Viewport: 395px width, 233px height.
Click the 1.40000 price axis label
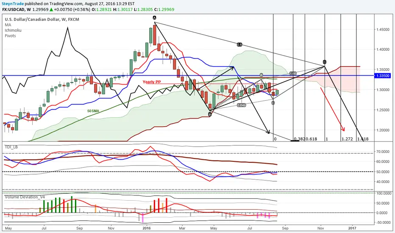click(x=383, y=50)
